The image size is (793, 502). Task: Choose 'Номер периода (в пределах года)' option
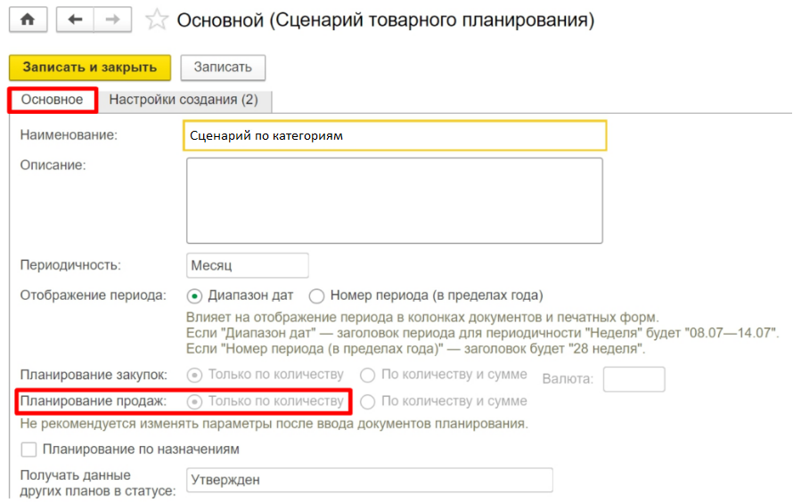[316, 296]
